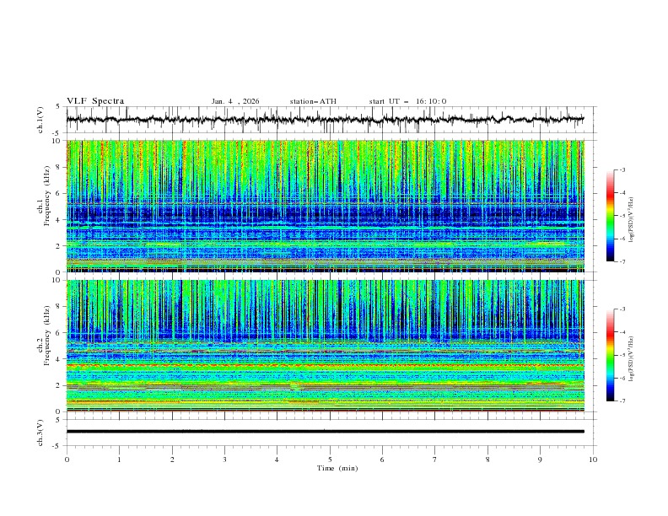Click tick "6" on the time axis

pos(382,460)
